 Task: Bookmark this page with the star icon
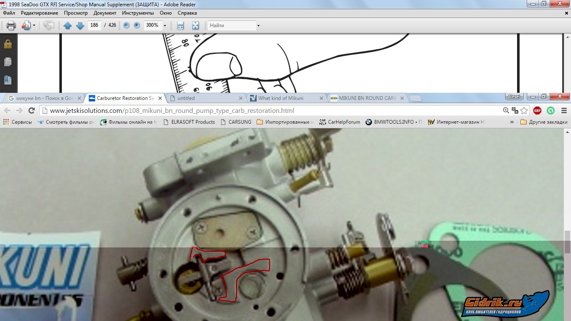coord(524,111)
